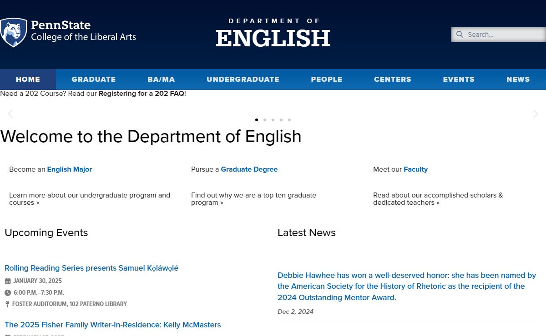546x336 pixels.
Task: Click the Penn State lion shield logo
Action: click(x=13, y=33)
